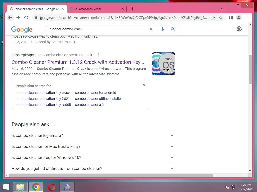Expand 'Is combo cleaner free for Windows 10?'
The image size is (257, 192).
click(x=93, y=157)
